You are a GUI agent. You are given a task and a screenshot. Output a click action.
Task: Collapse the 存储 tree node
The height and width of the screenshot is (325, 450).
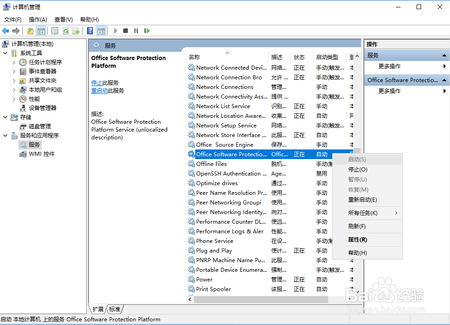click(x=5, y=117)
